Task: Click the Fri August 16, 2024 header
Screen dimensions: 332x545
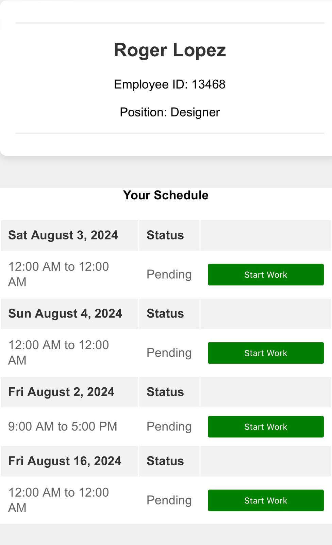Action: pyautogui.click(x=65, y=461)
